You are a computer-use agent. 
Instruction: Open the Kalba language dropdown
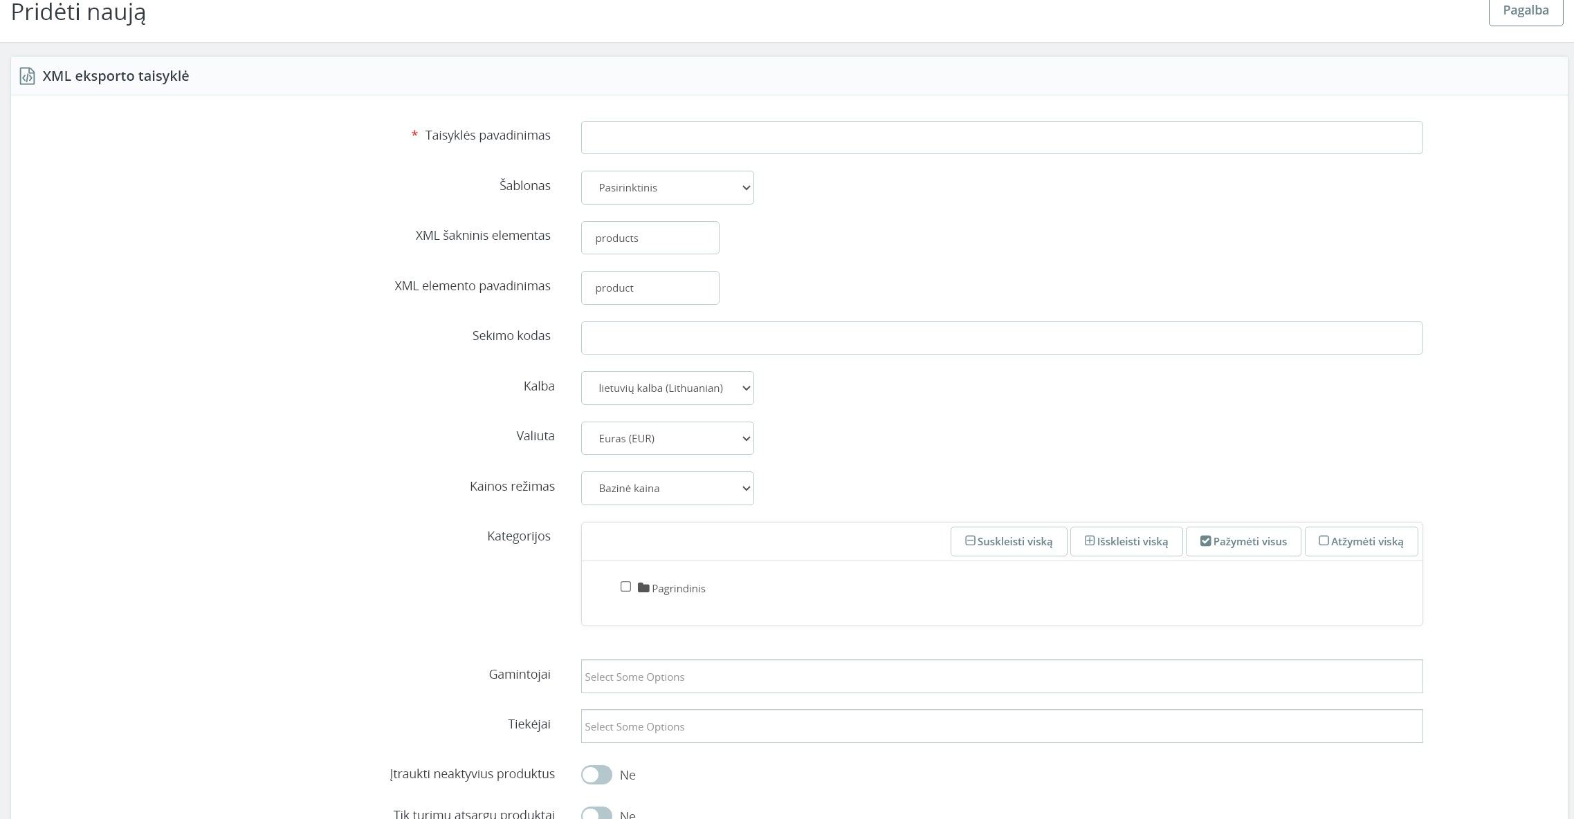pos(667,388)
